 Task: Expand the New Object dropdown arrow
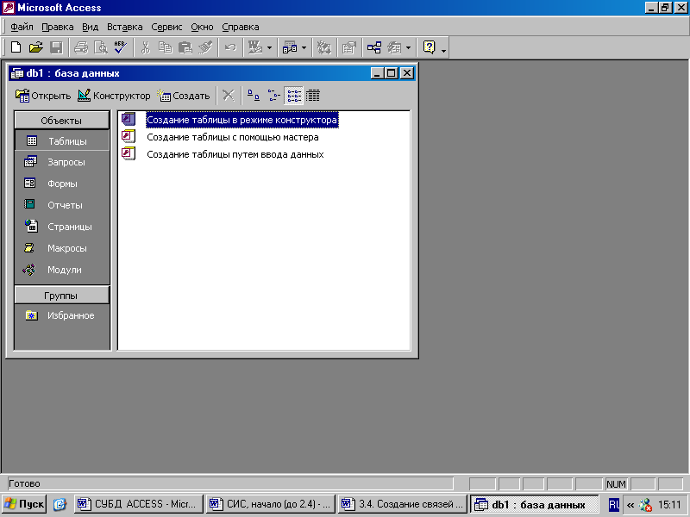click(x=408, y=47)
